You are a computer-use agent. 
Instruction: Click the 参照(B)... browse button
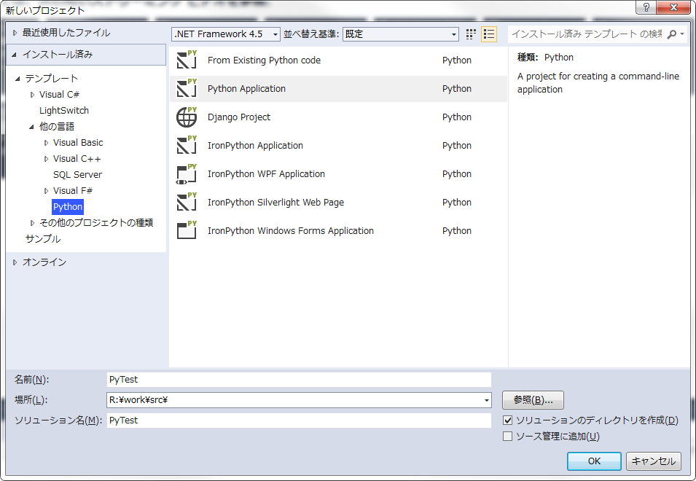(x=533, y=400)
